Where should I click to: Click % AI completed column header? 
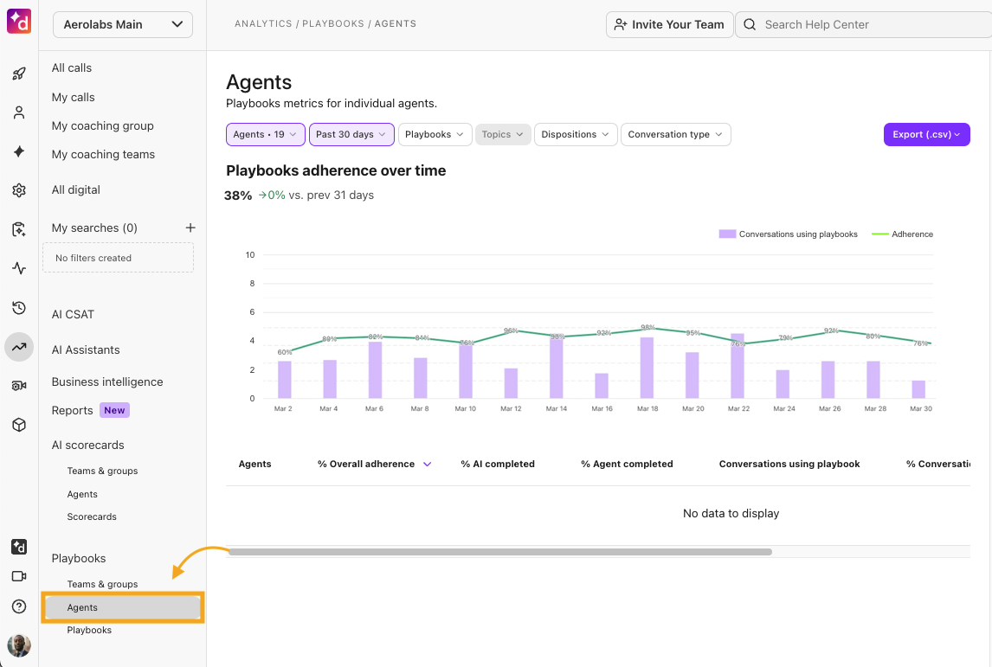click(x=498, y=464)
